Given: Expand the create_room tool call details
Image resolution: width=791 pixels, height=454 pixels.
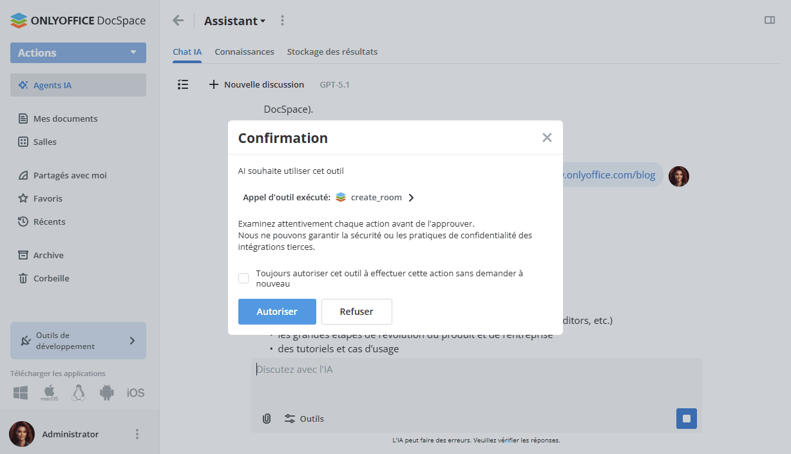Looking at the screenshot, I should point(411,197).
